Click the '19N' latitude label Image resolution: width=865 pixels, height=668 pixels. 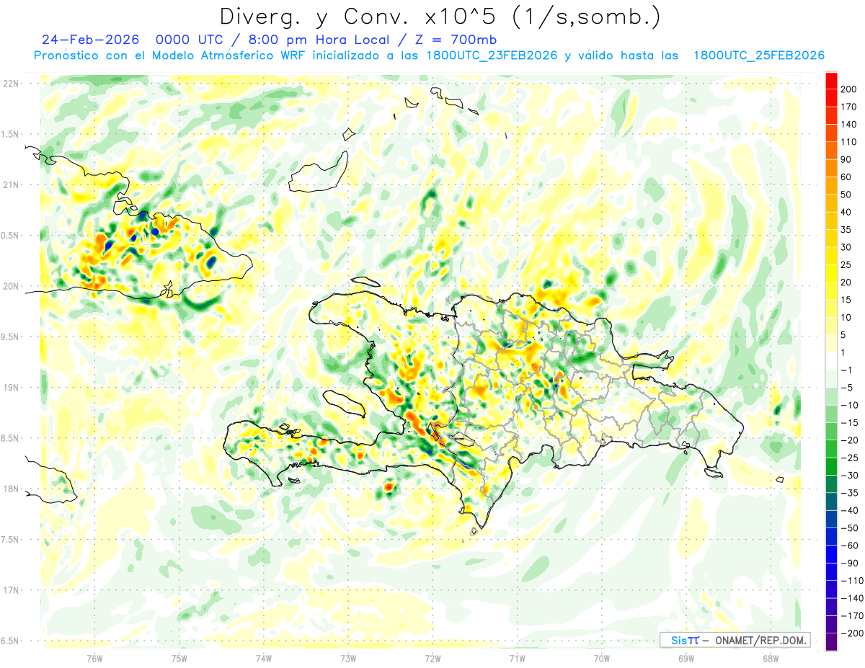click(10, 387)
